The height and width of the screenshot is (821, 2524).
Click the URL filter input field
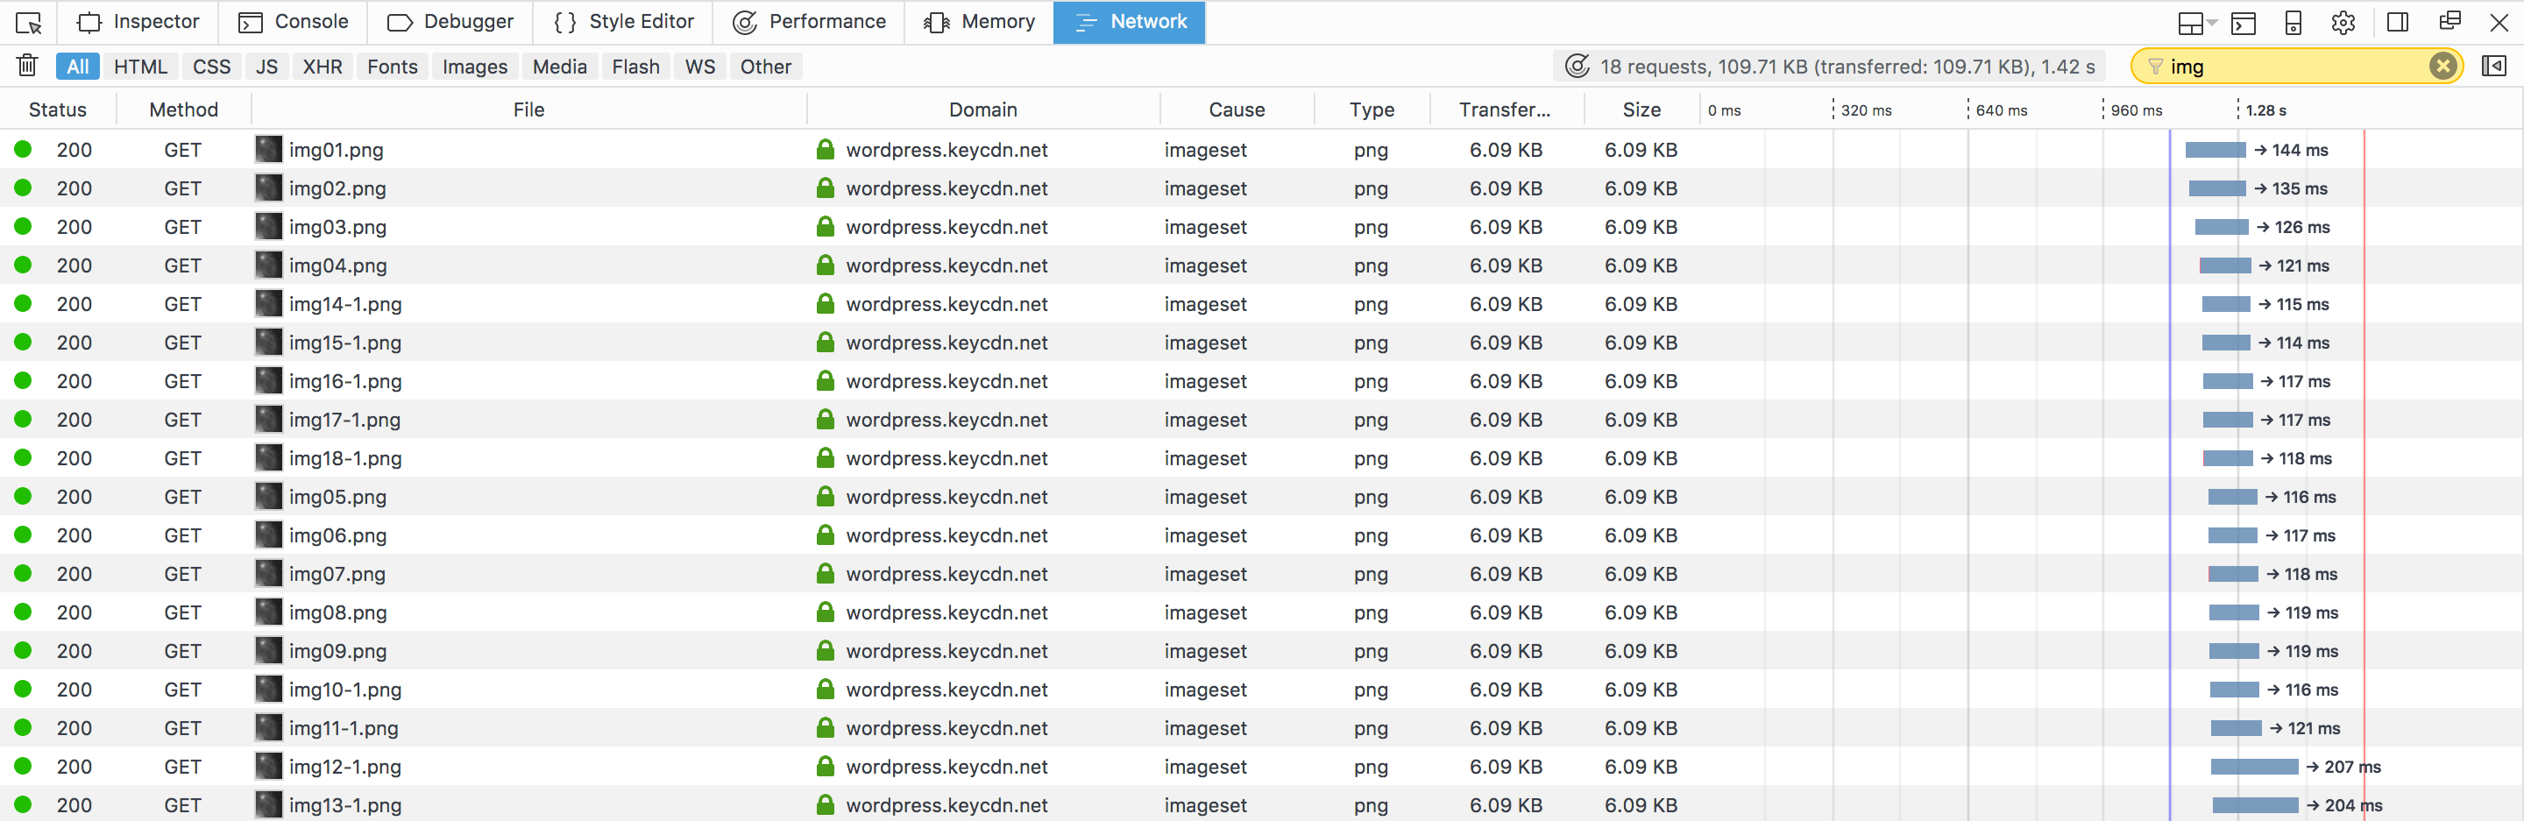[x=2293, y=67]
